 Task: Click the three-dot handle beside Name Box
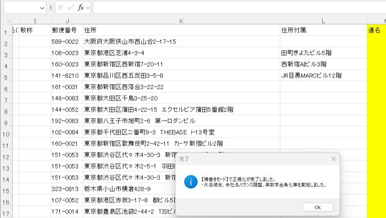pyautogui.click(x=51, y=8)
